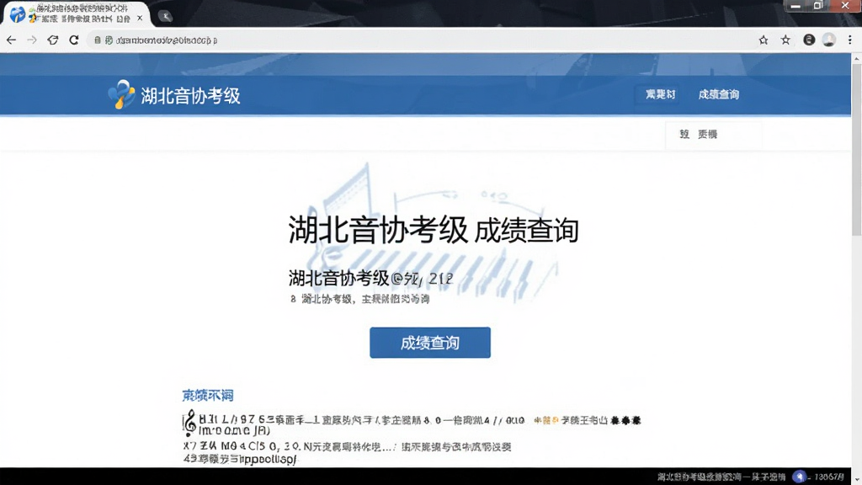
Task: Open 成绩查询 in the top navigation
Action: 719,94
